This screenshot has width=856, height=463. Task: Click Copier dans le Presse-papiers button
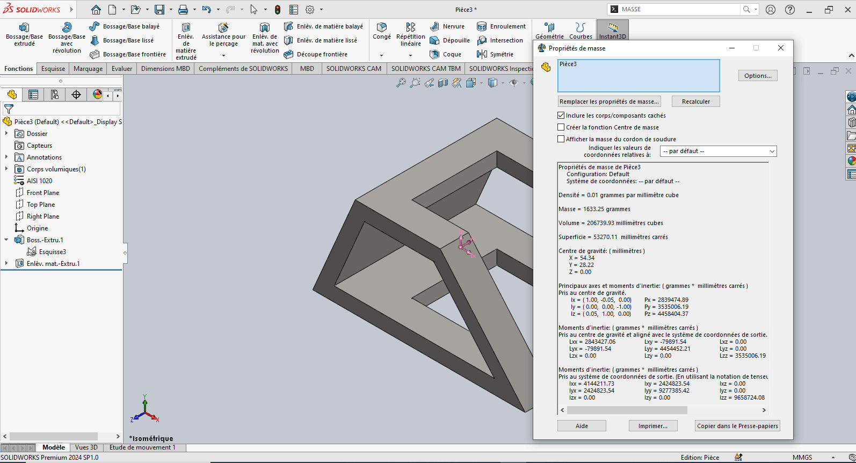tap(737, 426)
